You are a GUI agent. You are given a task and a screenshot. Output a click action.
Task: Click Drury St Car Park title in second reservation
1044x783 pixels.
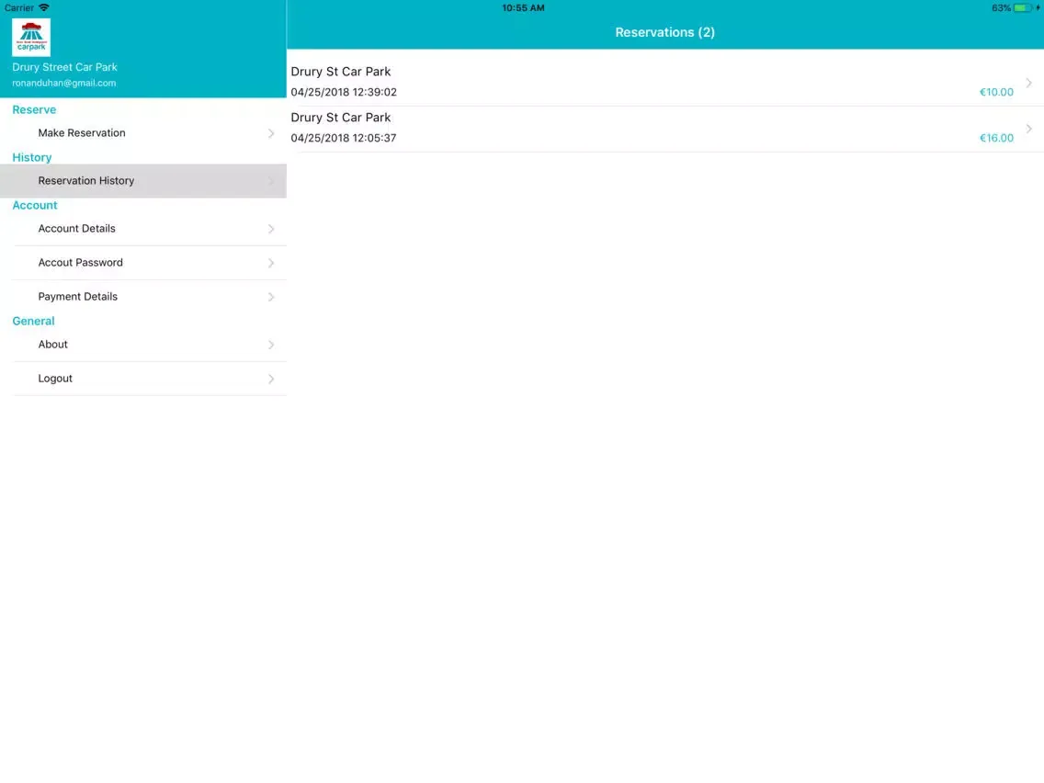tap(340, 118)
